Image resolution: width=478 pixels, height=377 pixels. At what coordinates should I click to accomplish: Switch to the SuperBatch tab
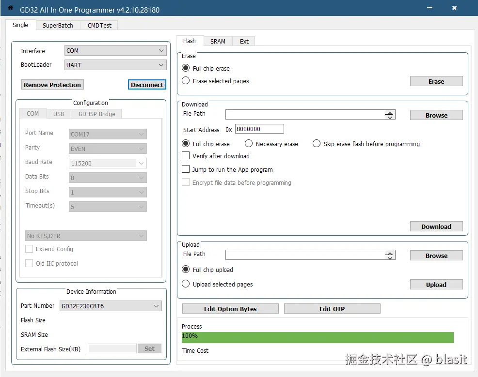pos(58,25)
